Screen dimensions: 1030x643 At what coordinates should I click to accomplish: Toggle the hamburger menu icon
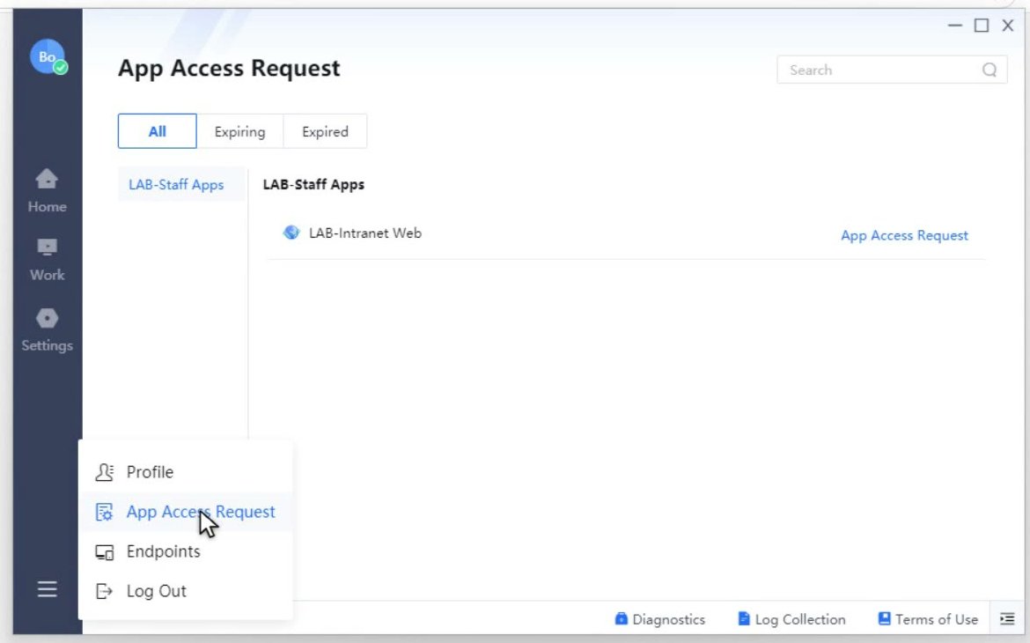47,589
